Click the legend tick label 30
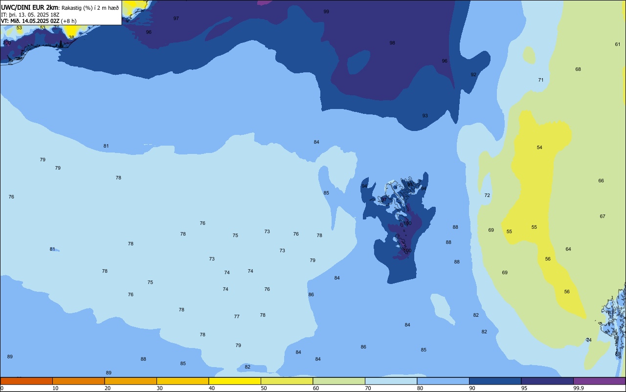Screen dimensions: 626x392 [159, 388]
